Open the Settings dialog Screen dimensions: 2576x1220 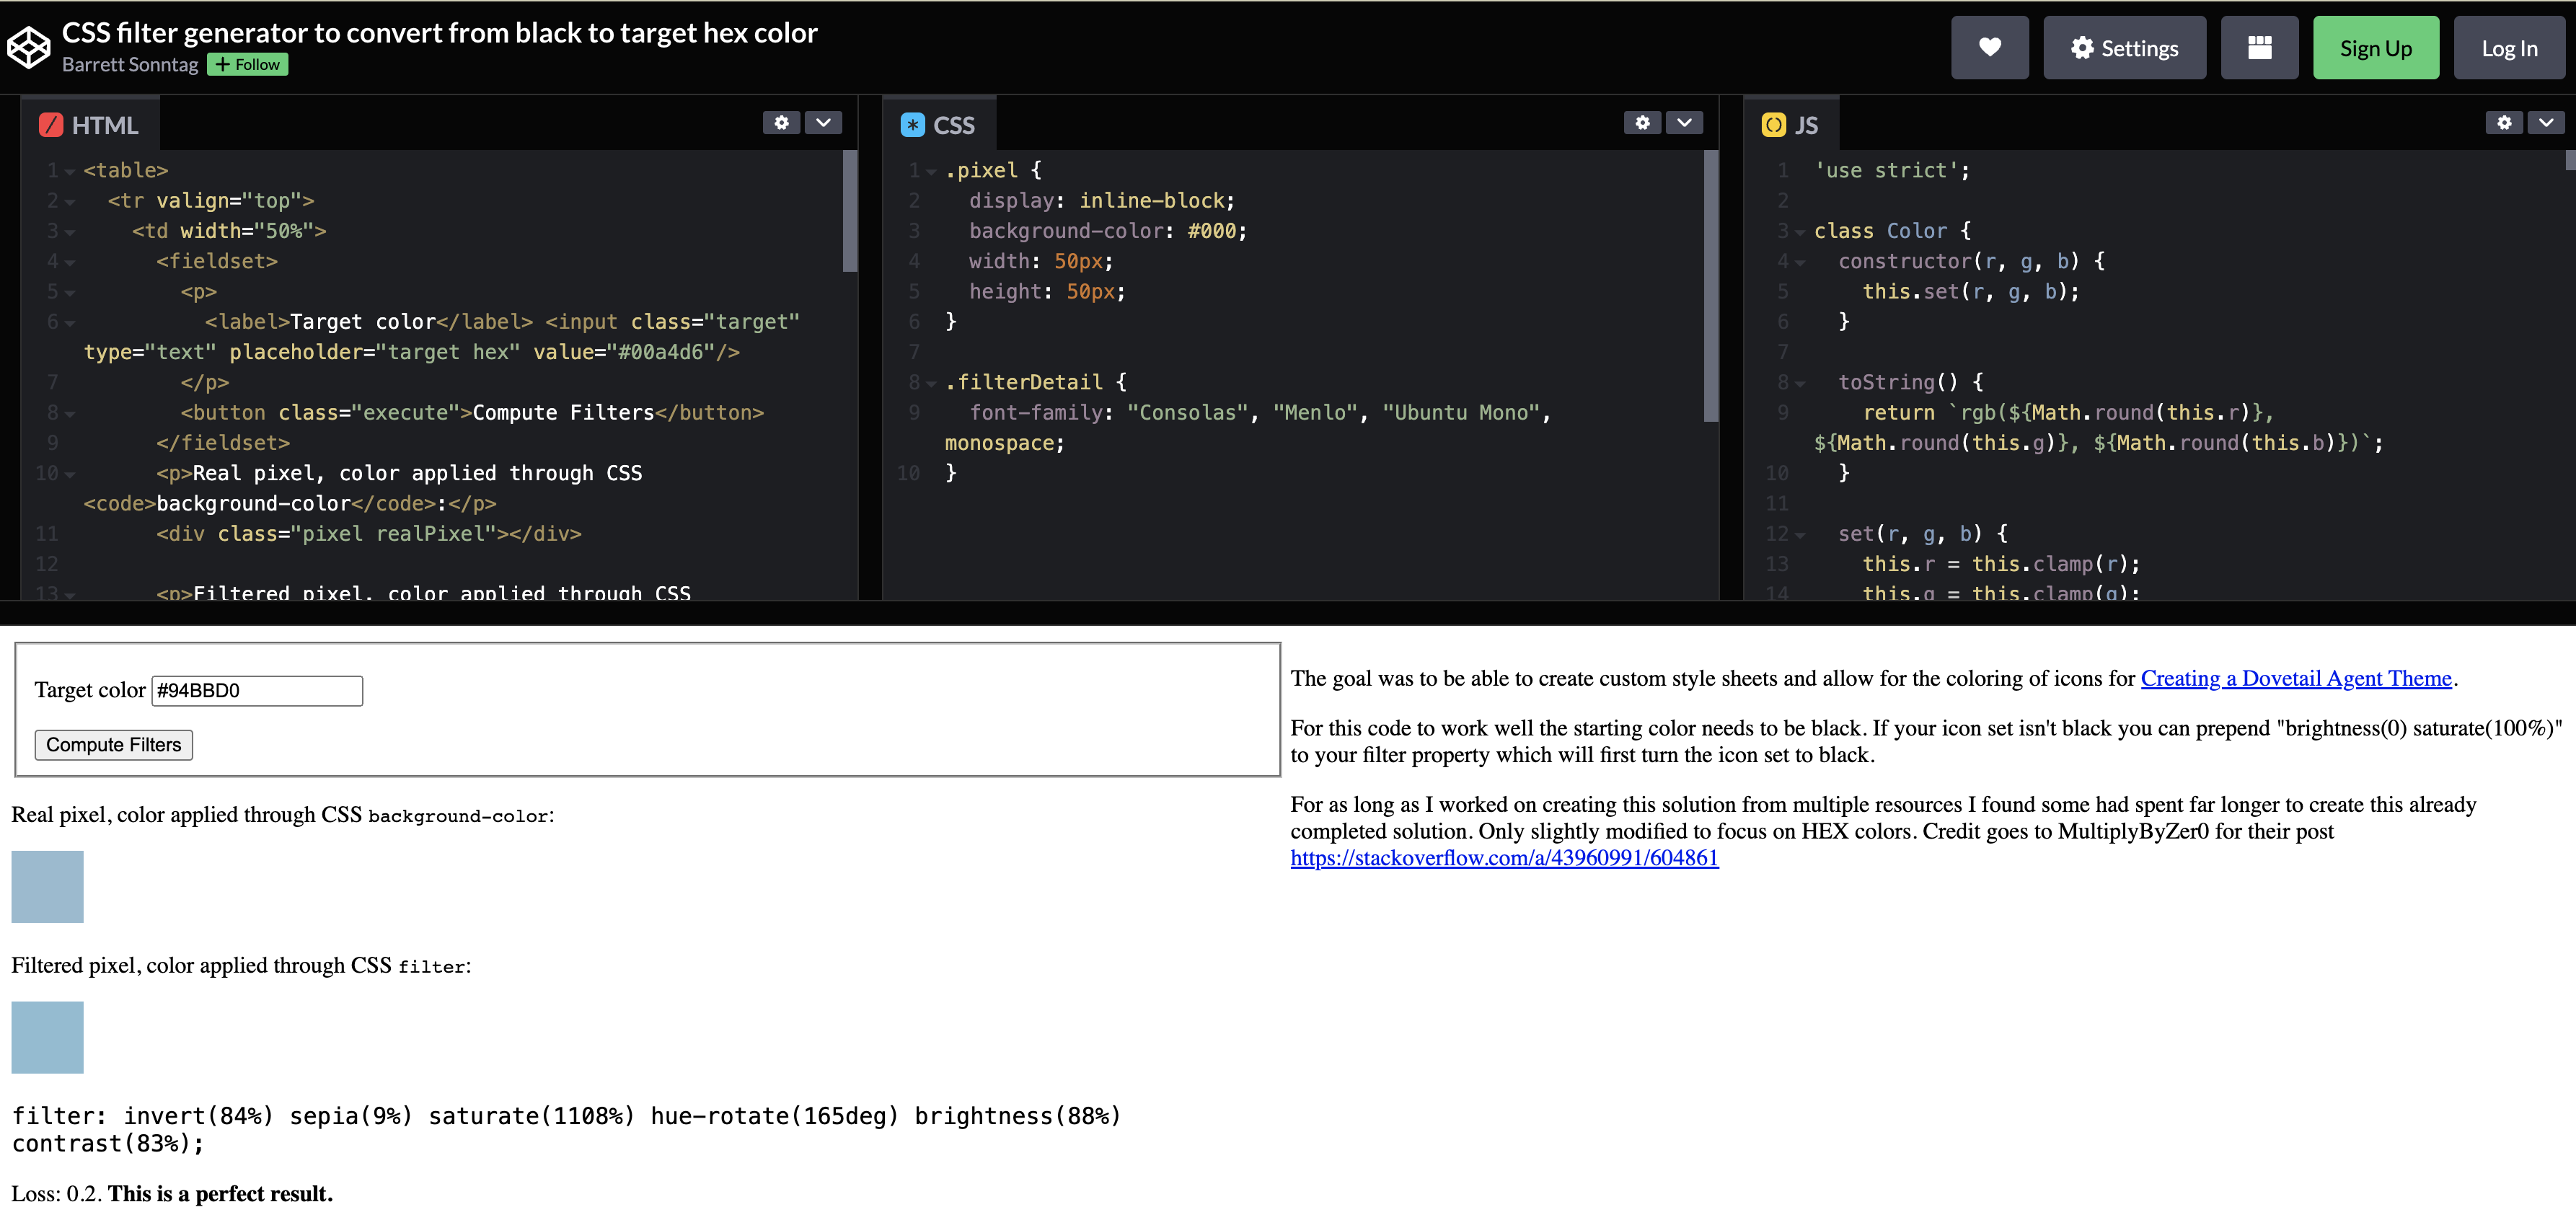[x=2124, y=47]
